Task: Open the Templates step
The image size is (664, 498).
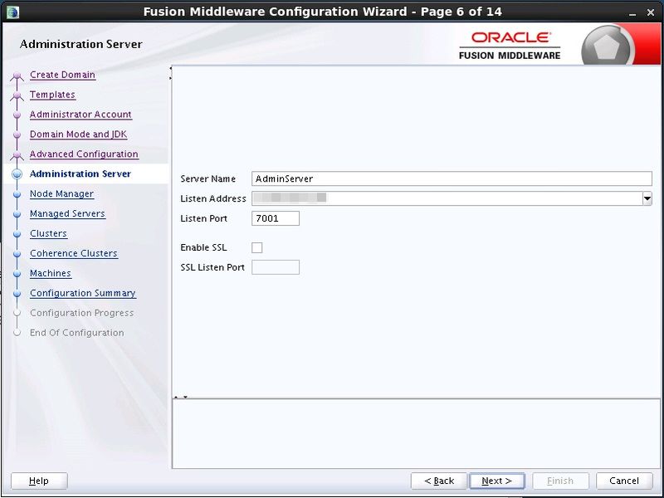Action: point(52,95)
